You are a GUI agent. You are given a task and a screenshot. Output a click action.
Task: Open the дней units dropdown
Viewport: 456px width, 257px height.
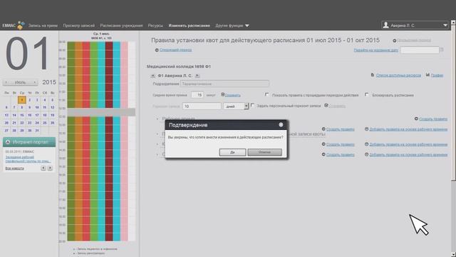click(246, 106)
